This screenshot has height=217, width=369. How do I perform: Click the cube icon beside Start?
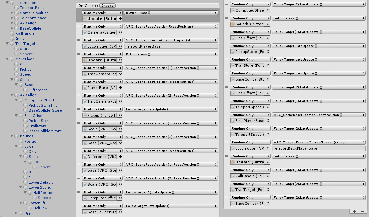click(16, 49)
